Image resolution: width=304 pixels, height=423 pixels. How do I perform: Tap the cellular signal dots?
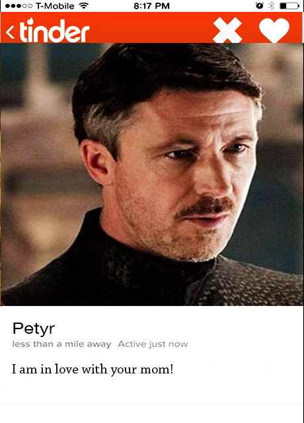pos(19,6)
